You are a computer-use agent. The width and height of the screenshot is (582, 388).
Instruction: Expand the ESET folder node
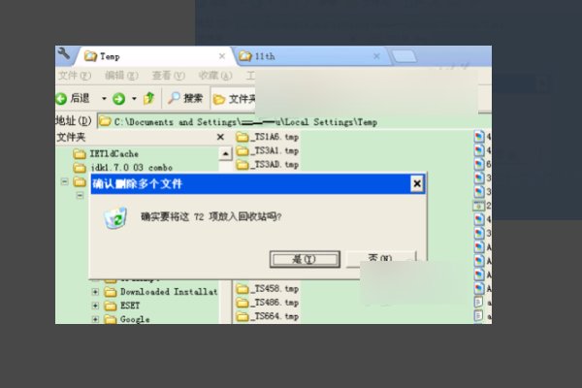click(x=95, y=306)
